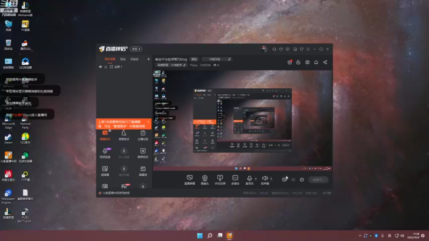Open the danmaku assistant tool (orange icon)

(105, 135)
